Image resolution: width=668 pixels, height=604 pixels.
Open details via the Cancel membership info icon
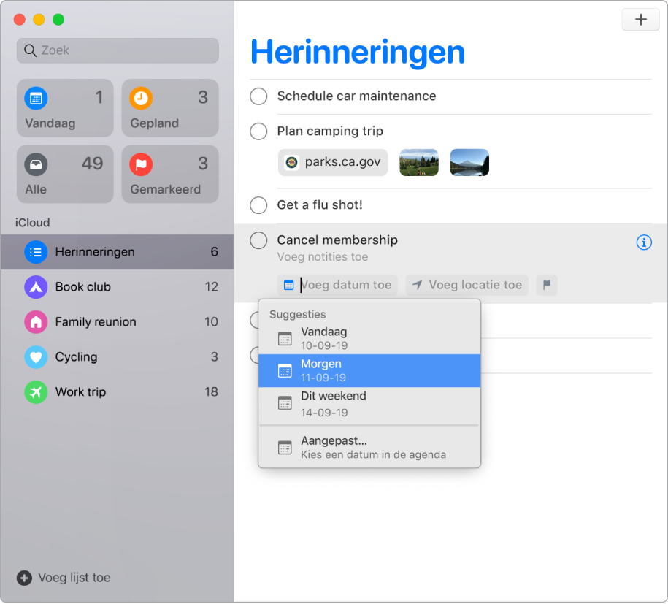643,242
